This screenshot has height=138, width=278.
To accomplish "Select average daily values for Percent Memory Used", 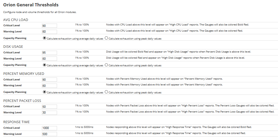I will click(45, 92).
